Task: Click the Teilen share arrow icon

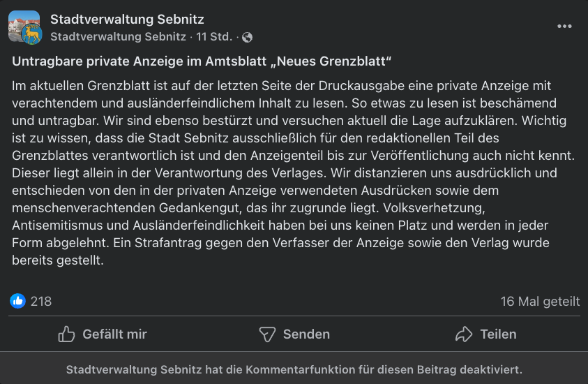Action: tap(464, 334)
